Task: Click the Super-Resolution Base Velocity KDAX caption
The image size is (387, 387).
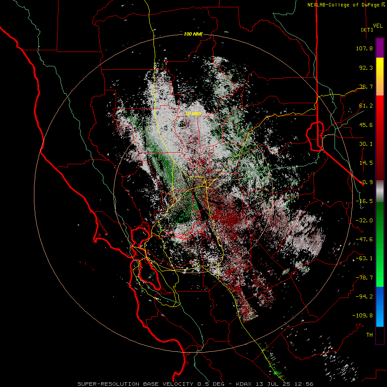Action: pos(195,384)
